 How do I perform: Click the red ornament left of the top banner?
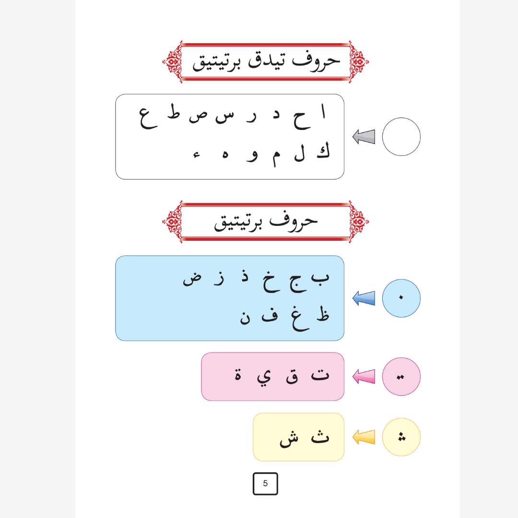172,62
